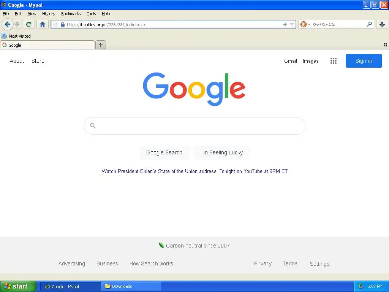The height and width of the screenshot is (292, 389).
Task: Click the list all tabs grid icon
Action: point(385,45)
